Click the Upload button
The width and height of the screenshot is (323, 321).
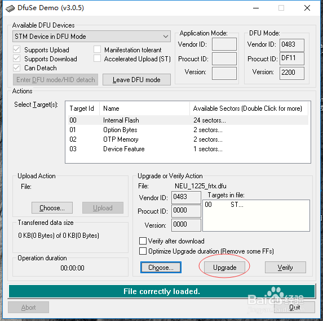[103, 207]
